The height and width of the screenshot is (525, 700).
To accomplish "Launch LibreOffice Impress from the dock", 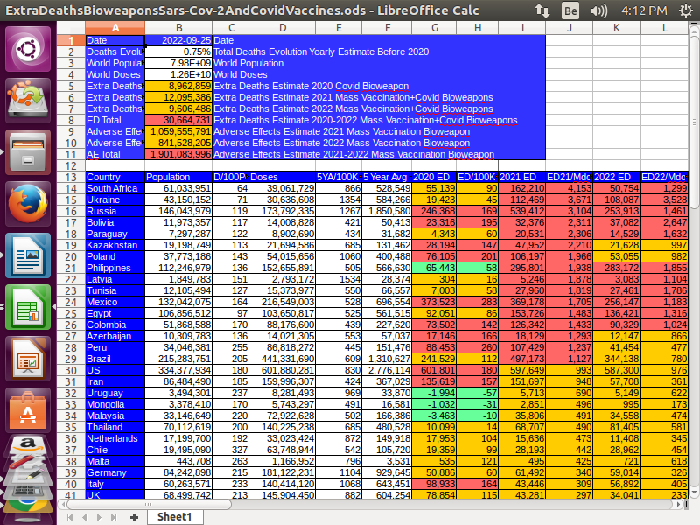I will (x=29, y=360).
